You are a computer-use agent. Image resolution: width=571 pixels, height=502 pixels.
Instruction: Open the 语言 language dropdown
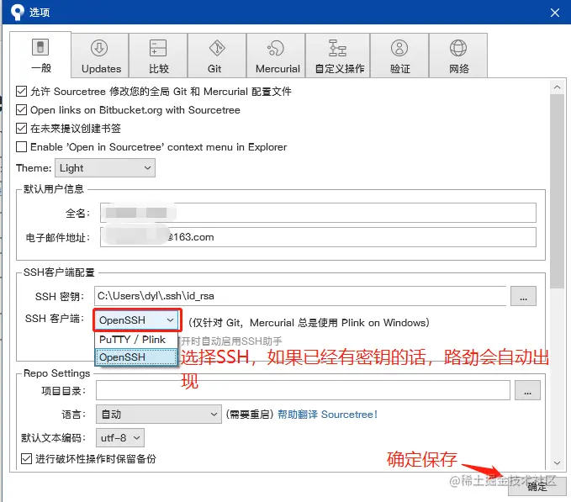point(159,415)
